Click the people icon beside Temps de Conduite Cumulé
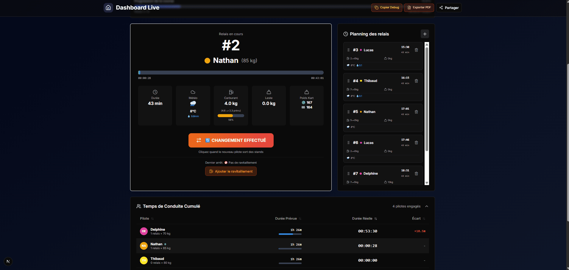The width and height of the screenshot is (569, 270). coord(139,206)
